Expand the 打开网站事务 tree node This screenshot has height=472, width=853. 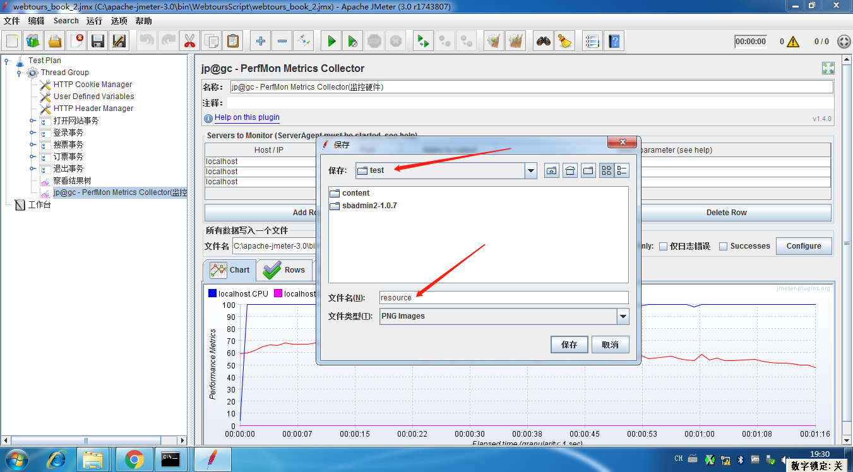coord(32,121)
